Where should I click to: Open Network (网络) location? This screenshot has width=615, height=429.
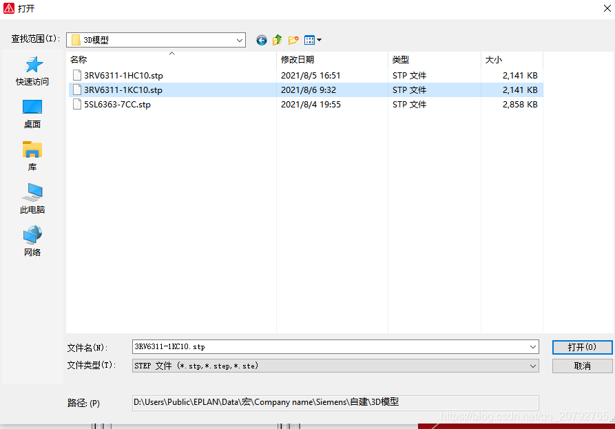point(32,242)
